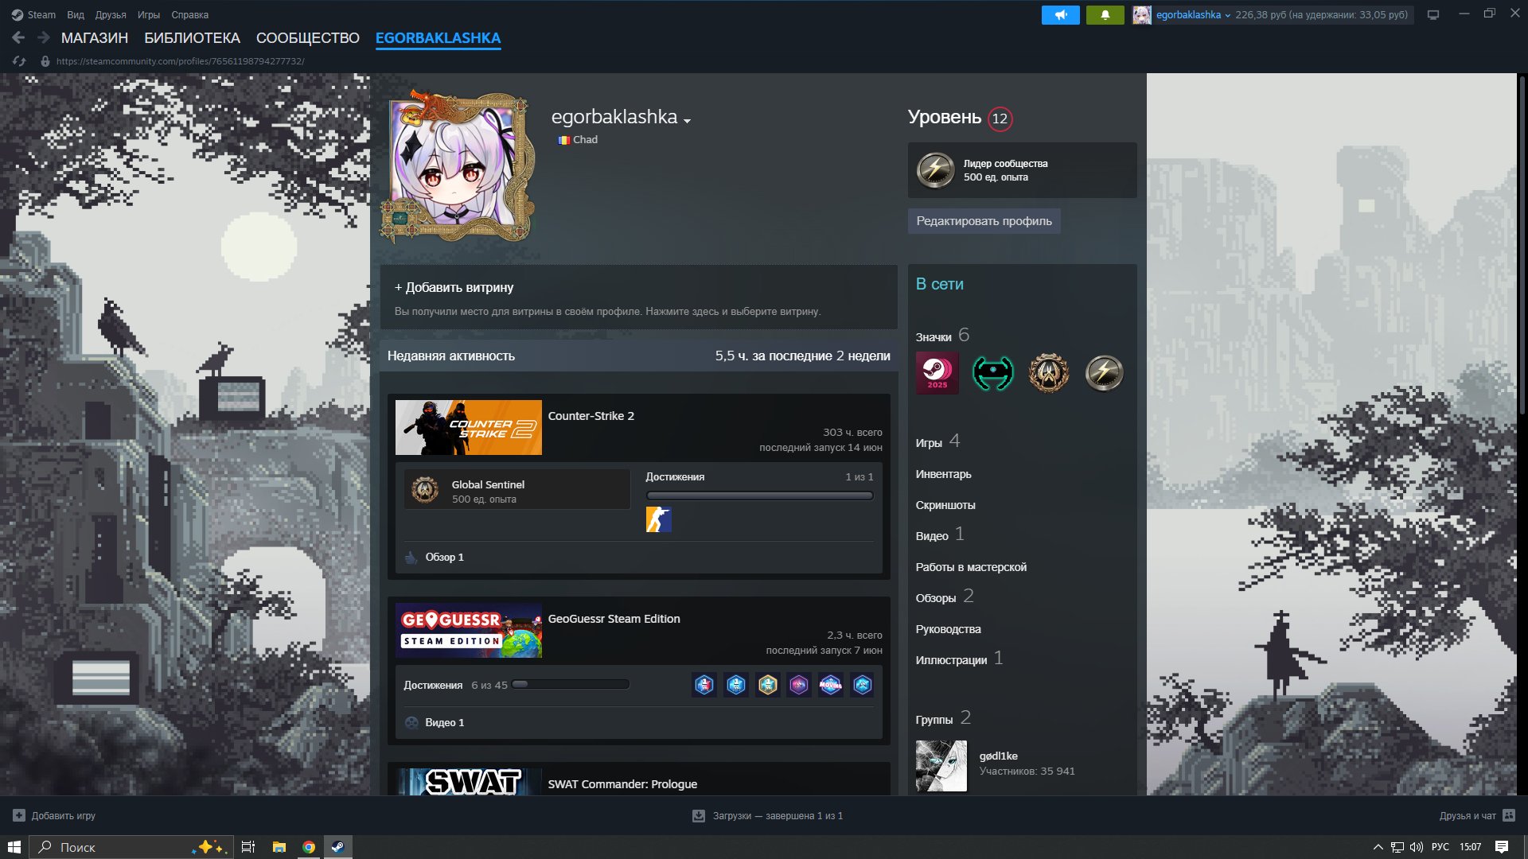The height and width of the screenshot is (859, 1528).
Task: Open the Работы в мастерской link
Action: point(971,567)
